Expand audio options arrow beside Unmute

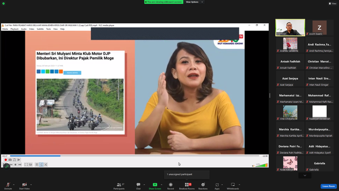point(14,185)
